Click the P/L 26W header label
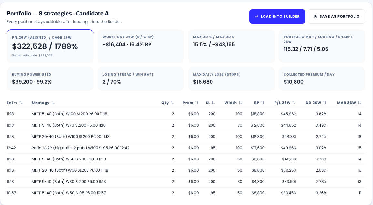The image size is (373, 205). [282, 103]
